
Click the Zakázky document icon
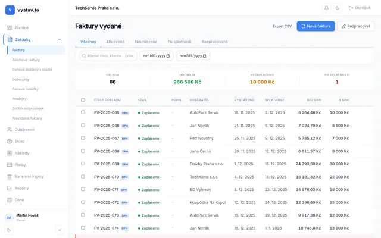pyautogui.click(x=10, y=39)
